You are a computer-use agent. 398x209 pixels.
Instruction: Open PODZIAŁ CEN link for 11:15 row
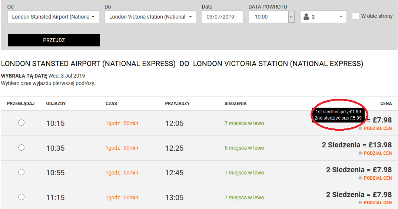[x=378, y=203]
